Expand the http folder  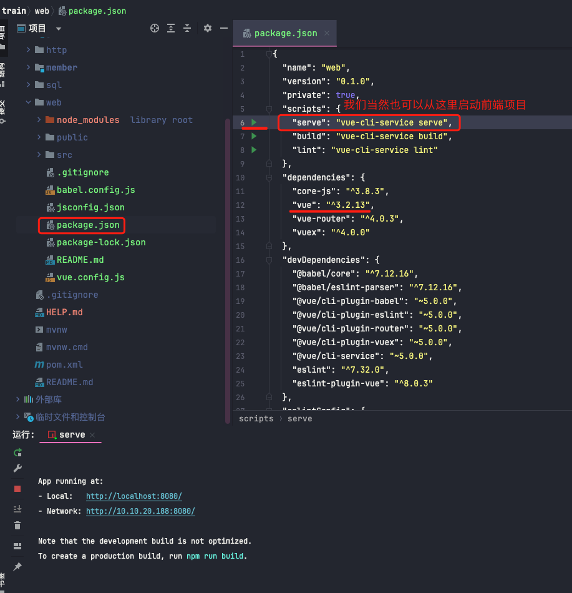coord(28,49)
